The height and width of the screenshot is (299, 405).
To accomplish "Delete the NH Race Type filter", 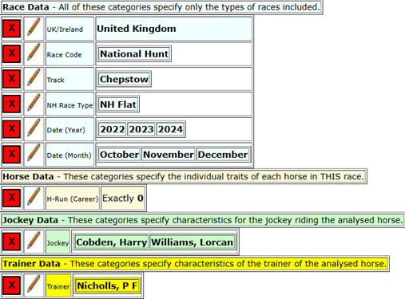I will tap(11, 104).
